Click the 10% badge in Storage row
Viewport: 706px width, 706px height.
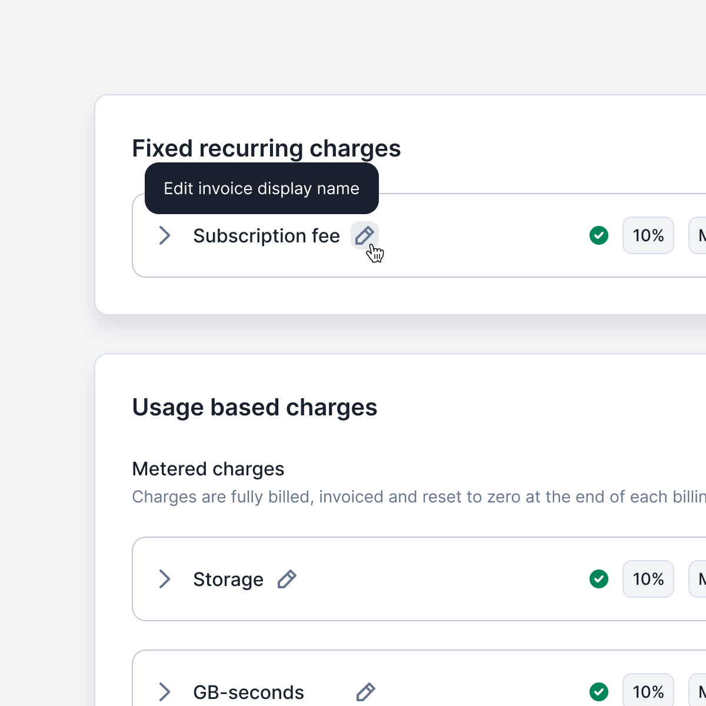[648, 579]
